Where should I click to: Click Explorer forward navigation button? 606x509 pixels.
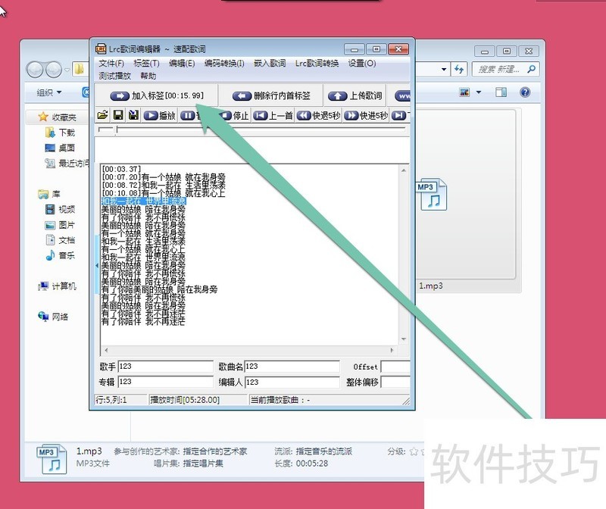(x=54, y=70)
